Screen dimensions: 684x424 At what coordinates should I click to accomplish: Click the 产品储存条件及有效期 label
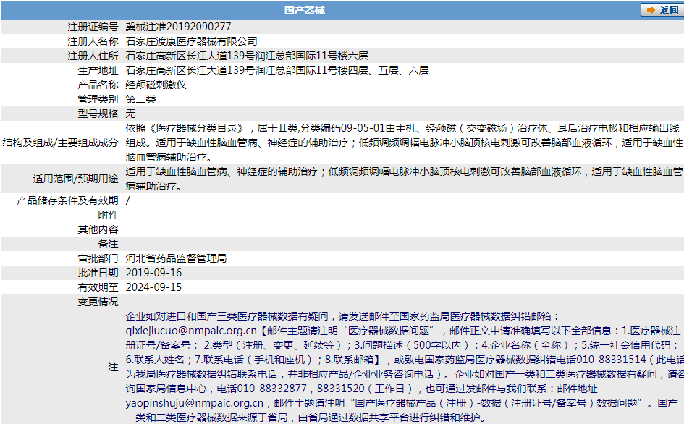tap(67, 200)
